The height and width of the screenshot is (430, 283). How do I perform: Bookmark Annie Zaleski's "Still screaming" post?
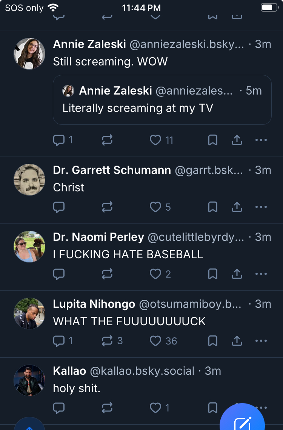click(213, 140)
